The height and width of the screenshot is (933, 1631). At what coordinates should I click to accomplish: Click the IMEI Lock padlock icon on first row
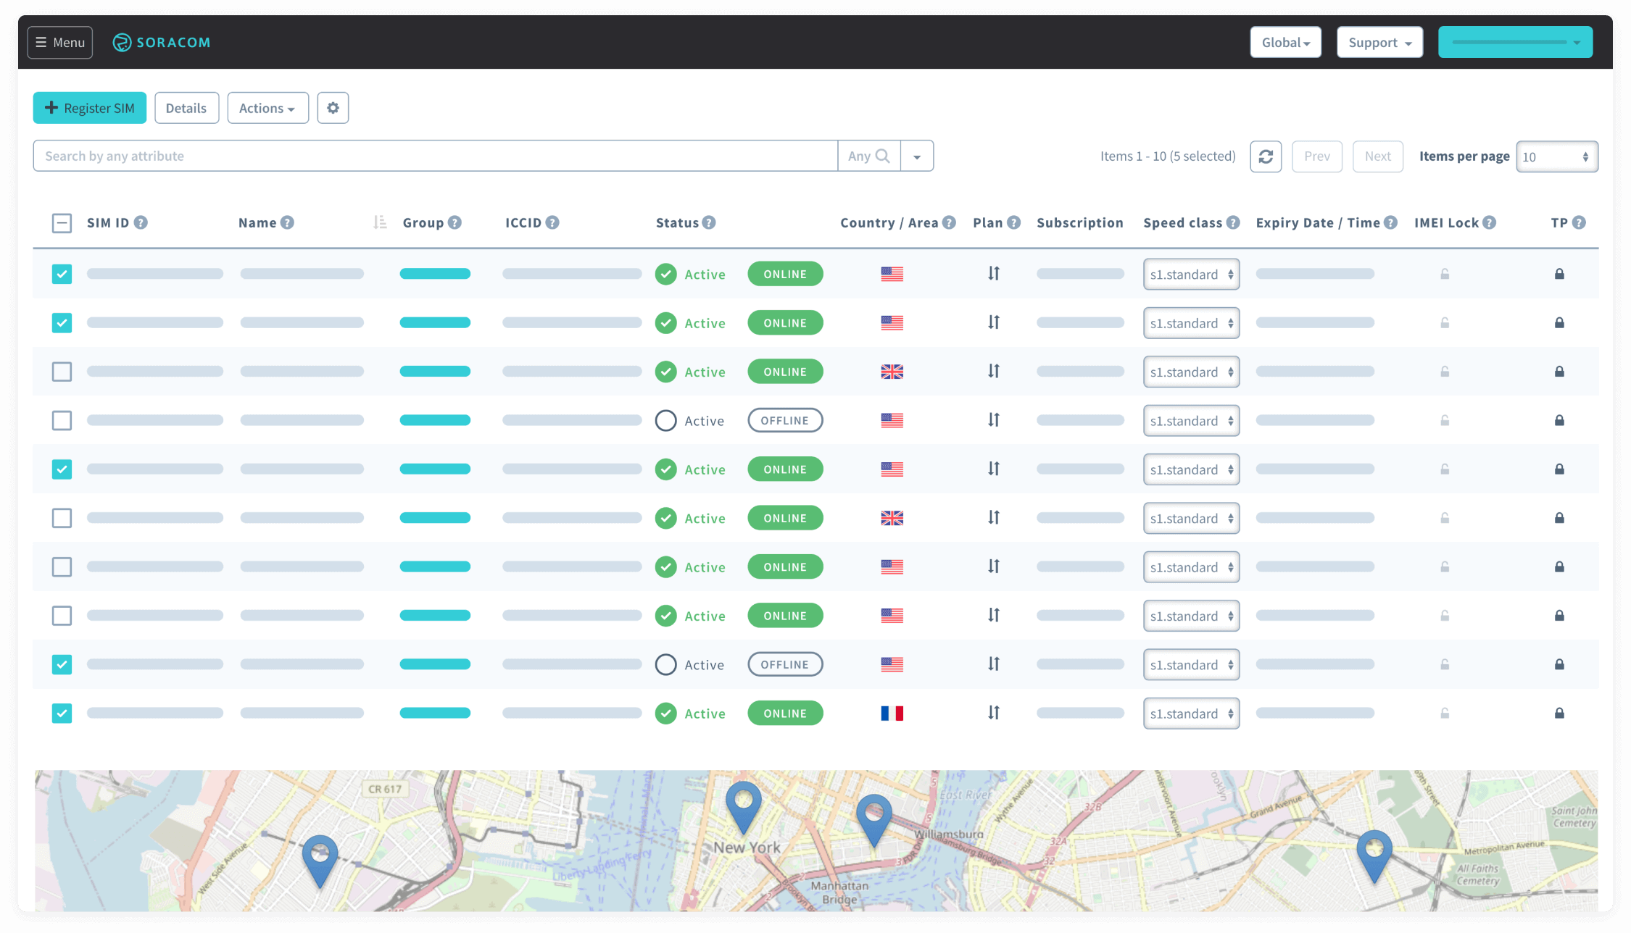pos(1444,274)
